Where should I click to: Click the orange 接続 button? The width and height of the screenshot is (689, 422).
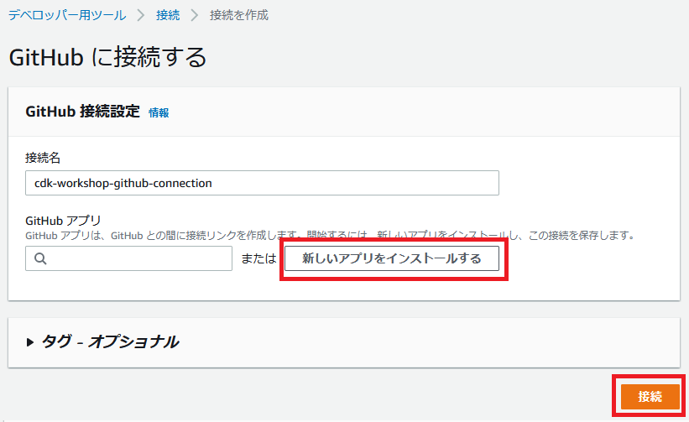click(650, 396)
